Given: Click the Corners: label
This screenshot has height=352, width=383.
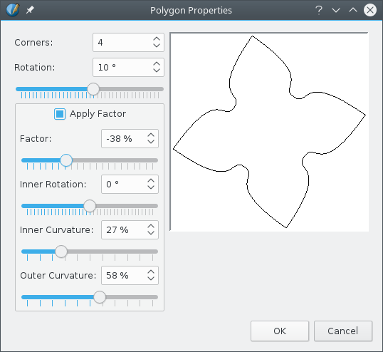Looking at the screenshot, I should click(x=33, y=43).
